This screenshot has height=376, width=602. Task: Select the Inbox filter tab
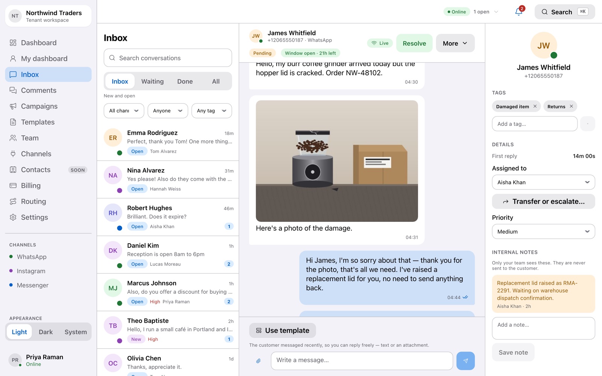click(x=120, y=82)
